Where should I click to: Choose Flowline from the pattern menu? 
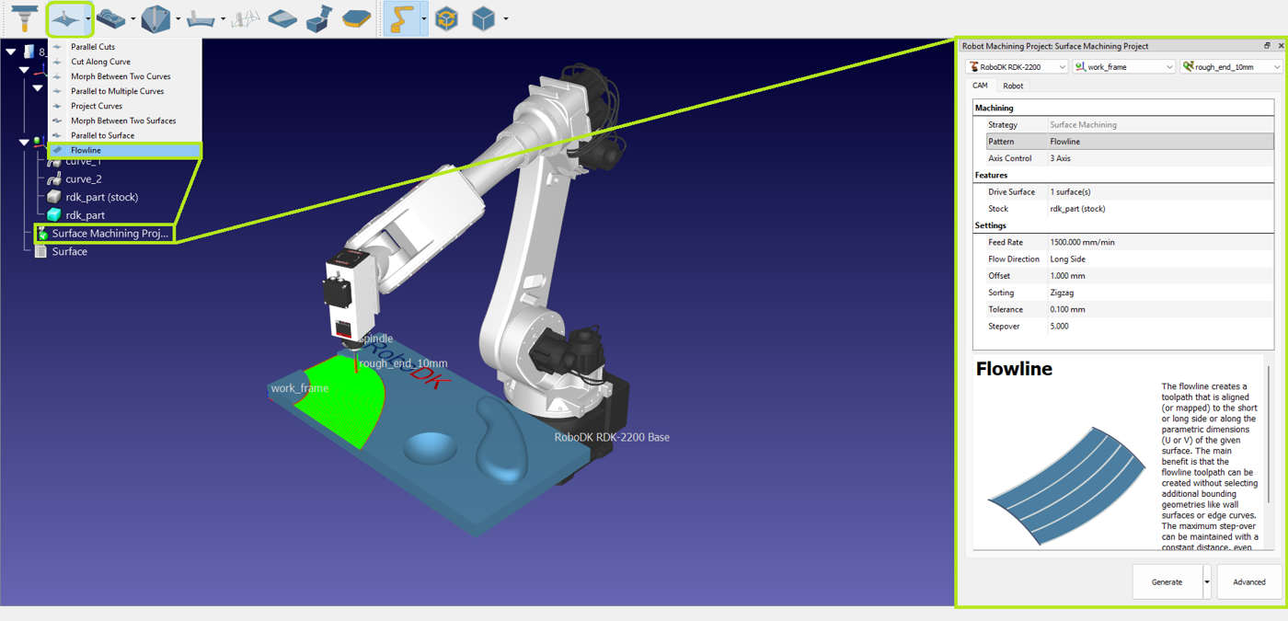(86, 150)
